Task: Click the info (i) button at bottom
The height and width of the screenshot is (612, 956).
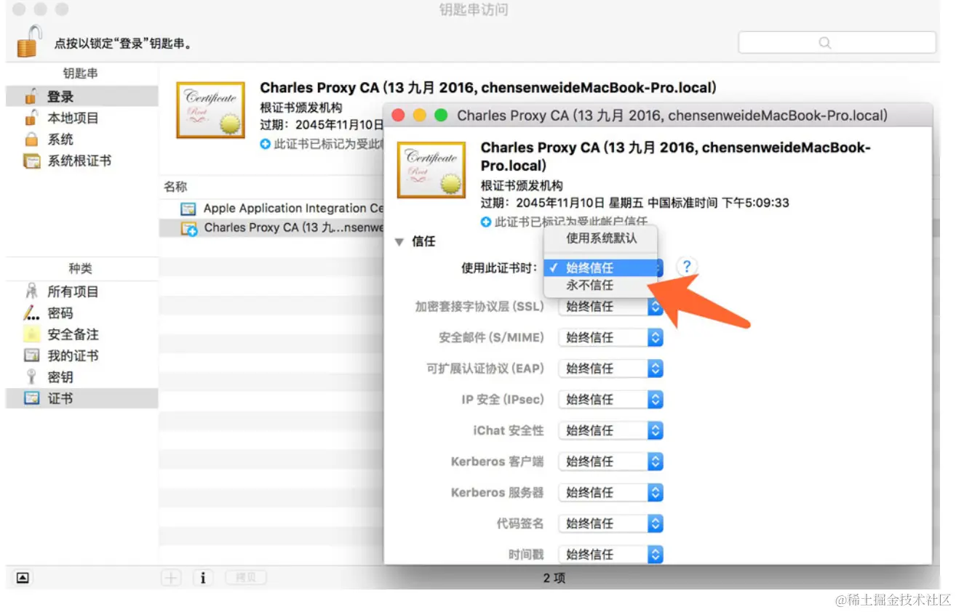Action: (203, 578)
